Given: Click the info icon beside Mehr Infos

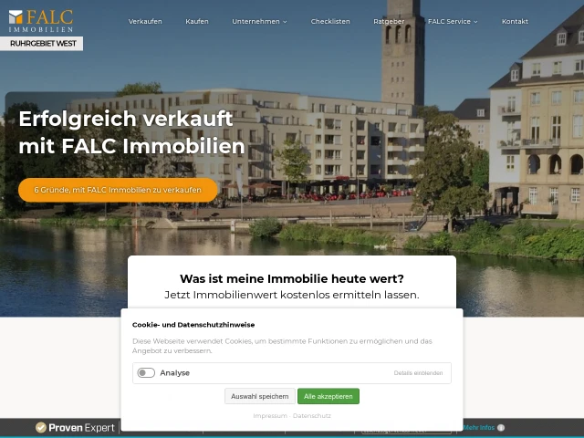Looking at the screenshot, I should tap(501, 428).
